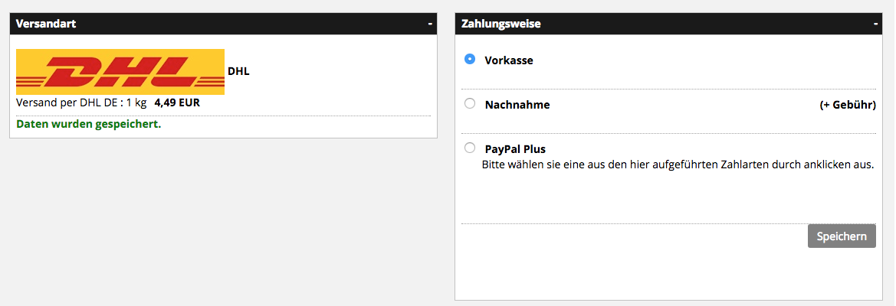Image resolution: width=896 pixels, height=306 pixels.
Task: Click the green Daten wurden gespeichert message
Action: click(89, 123)
